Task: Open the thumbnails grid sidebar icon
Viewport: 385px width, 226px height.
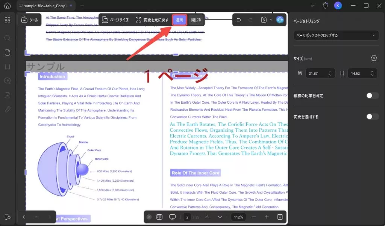Action: point(8,20)
